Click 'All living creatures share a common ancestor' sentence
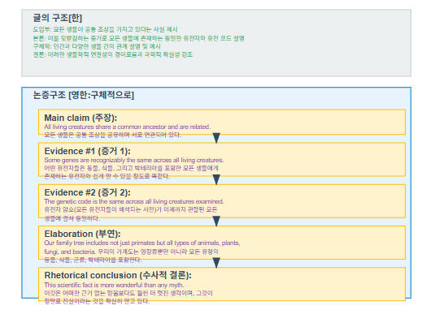Viewport: 439px width, 327px height. click(127, 127)
